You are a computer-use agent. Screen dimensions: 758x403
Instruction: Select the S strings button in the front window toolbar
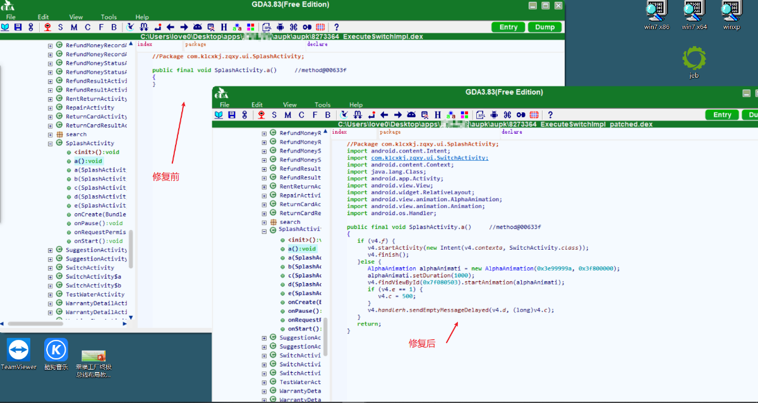(274, 115)
